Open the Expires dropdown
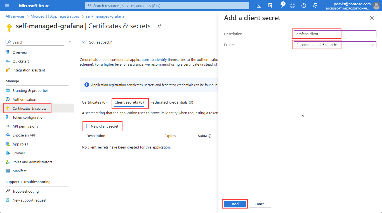Viewport: 382px width, 213px height. tap(335, 45)
